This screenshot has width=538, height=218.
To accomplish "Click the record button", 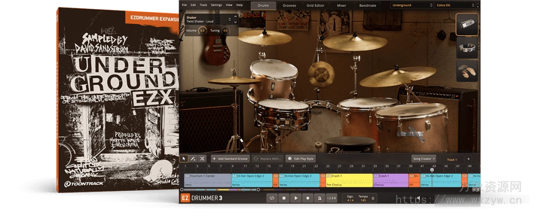I will point(307,198).
